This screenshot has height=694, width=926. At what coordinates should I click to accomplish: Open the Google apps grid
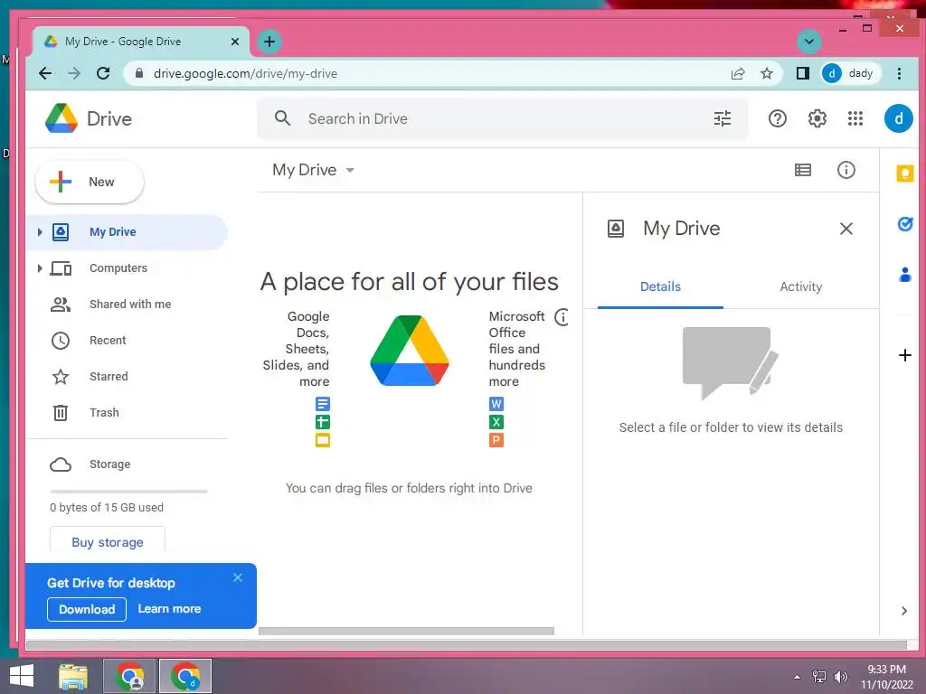click(855, 118)
